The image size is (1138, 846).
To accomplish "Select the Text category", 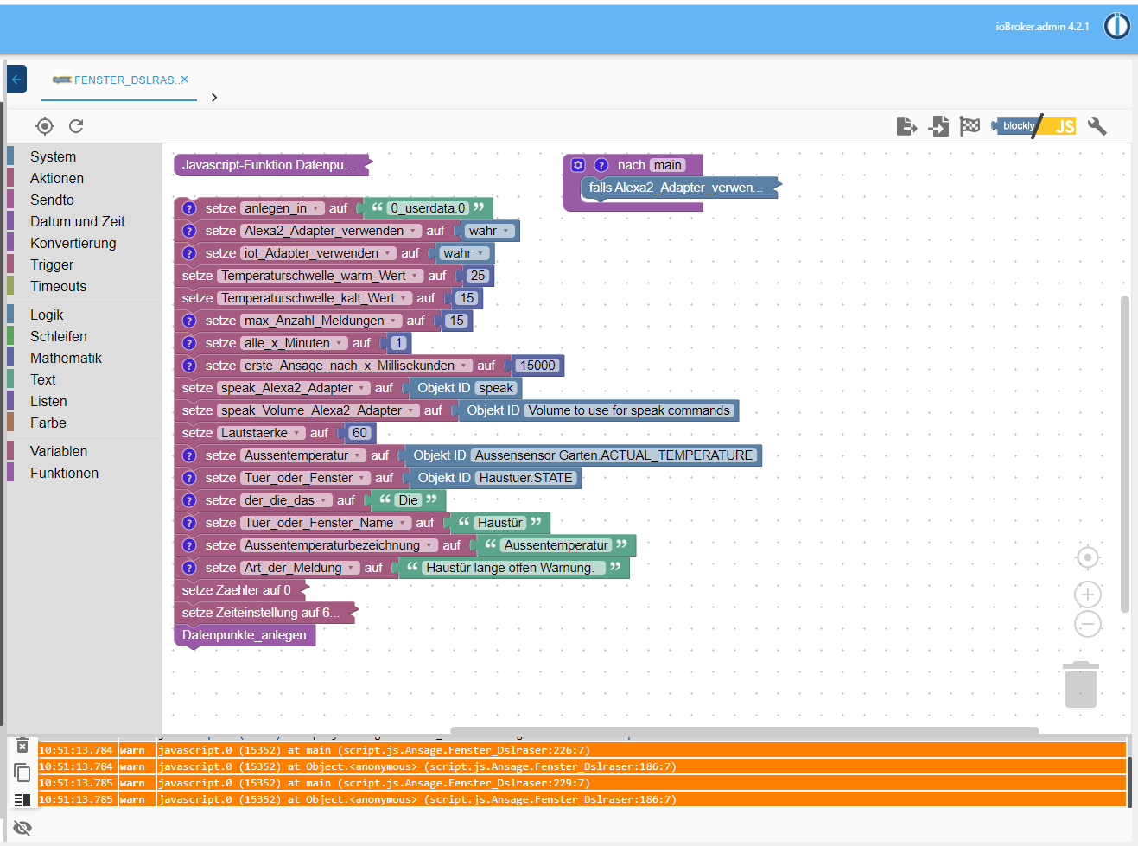I will (x=43, y=379).
